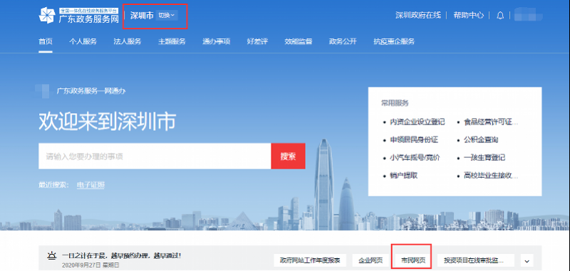Select 主题服务 in the navigation bar

tap(172, 41)
